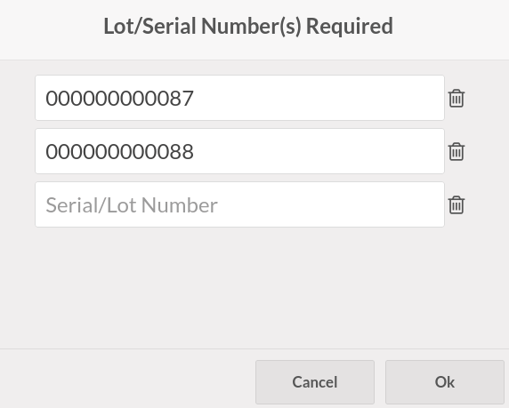This screenshot has width=509, height=408.
Task: Click the footer area left of Cancel
Action: click(x=127, y=379)
